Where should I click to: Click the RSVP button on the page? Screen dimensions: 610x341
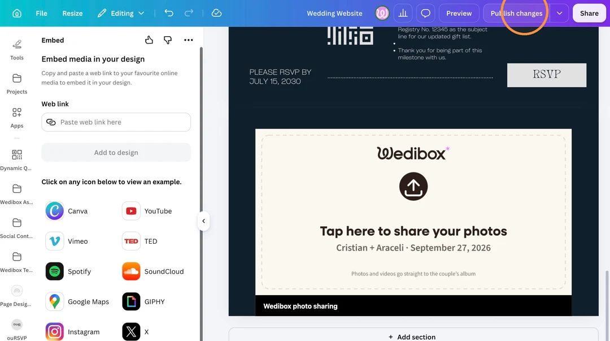[547, 75]
